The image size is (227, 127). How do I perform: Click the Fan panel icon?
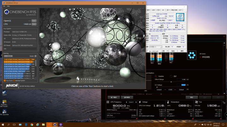coord(196,102)
